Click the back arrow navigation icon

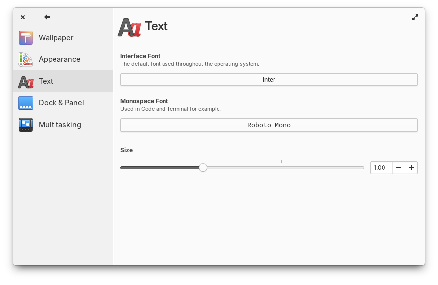[47, 17]
